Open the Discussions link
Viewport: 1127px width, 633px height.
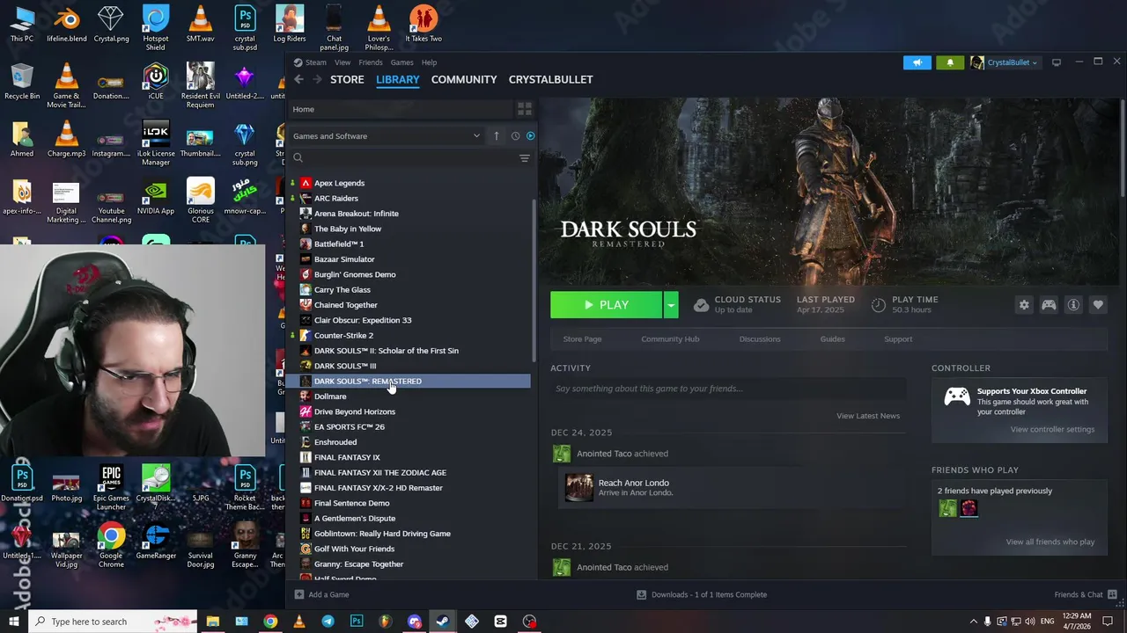tap(760, 339)
